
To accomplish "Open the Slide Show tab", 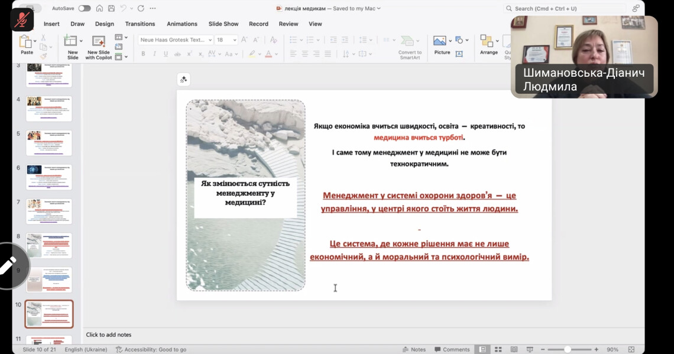I will point(223,24).
